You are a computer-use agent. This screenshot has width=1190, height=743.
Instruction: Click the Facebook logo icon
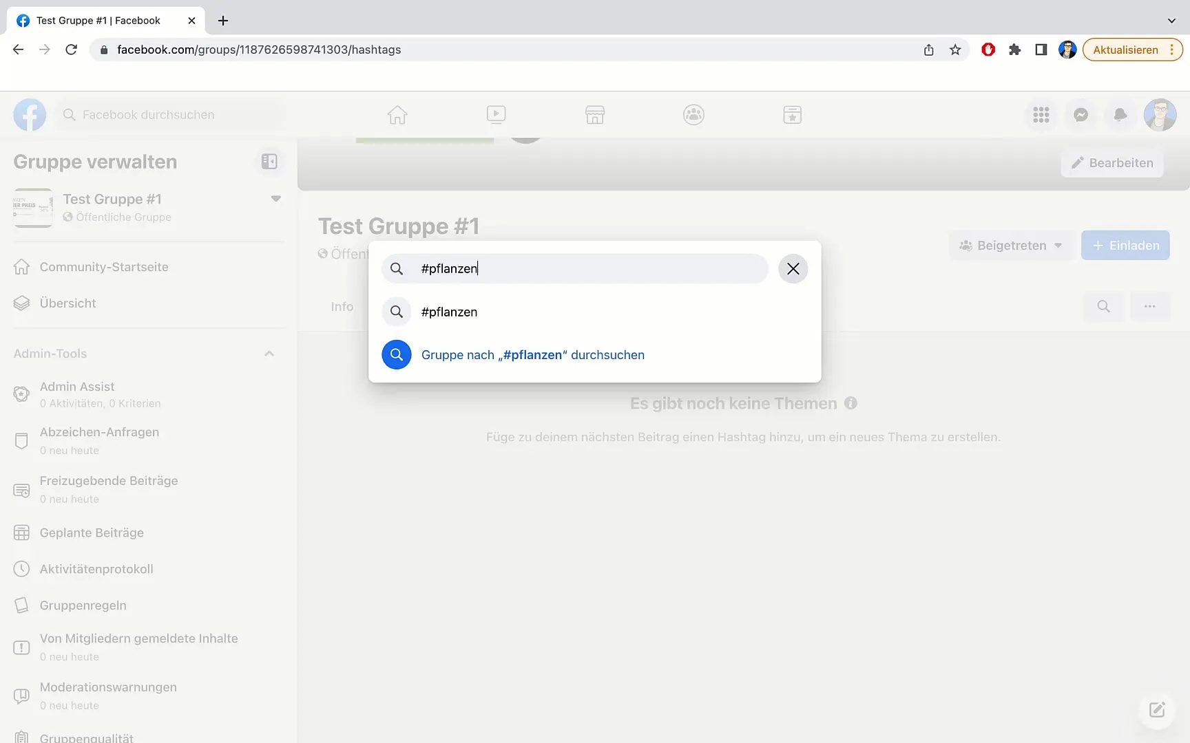pyautogui.click(x=30, y=115)
